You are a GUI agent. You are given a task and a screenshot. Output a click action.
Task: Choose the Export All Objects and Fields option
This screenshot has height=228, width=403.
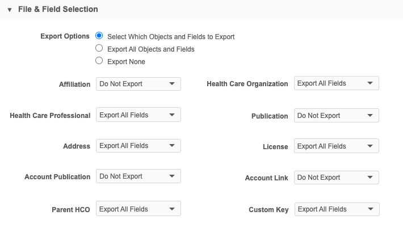pyautogui.click(x=99, y=49)
